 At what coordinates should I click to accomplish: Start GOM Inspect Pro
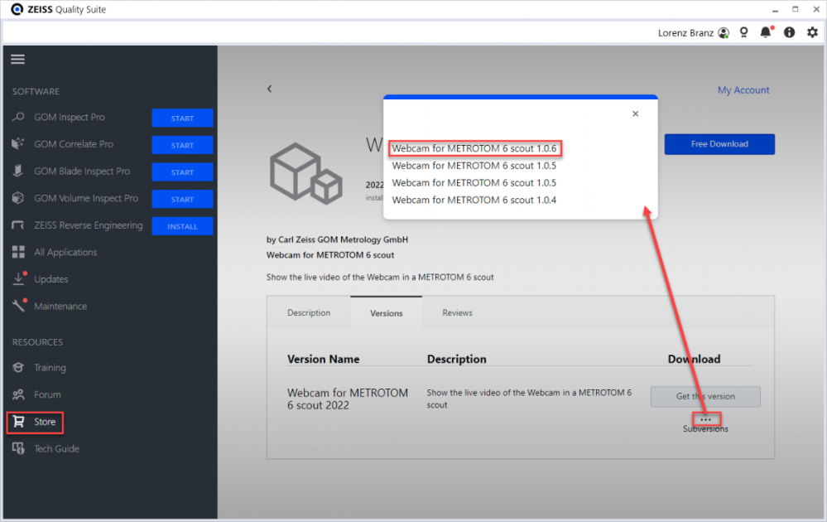pyautogui.click(x=182, y=118)
